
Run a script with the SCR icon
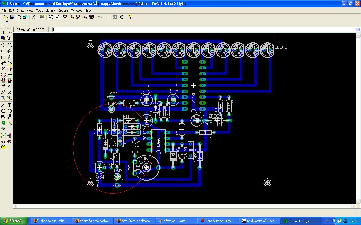[x=50, y=17]
